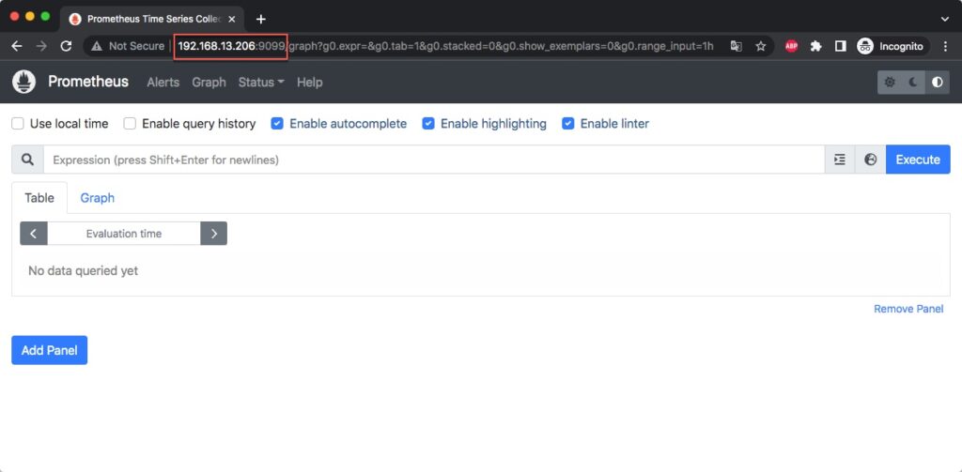
Task: Select the Table tab
Action: click(39, 198)
